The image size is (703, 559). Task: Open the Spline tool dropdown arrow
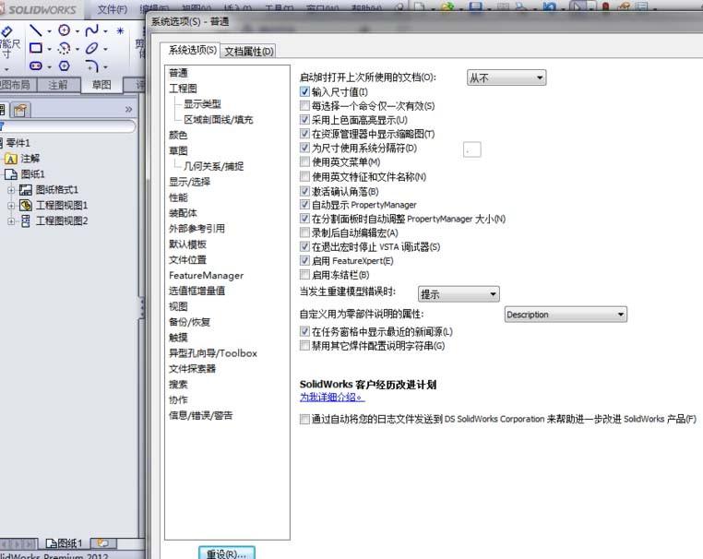[105, 31]
